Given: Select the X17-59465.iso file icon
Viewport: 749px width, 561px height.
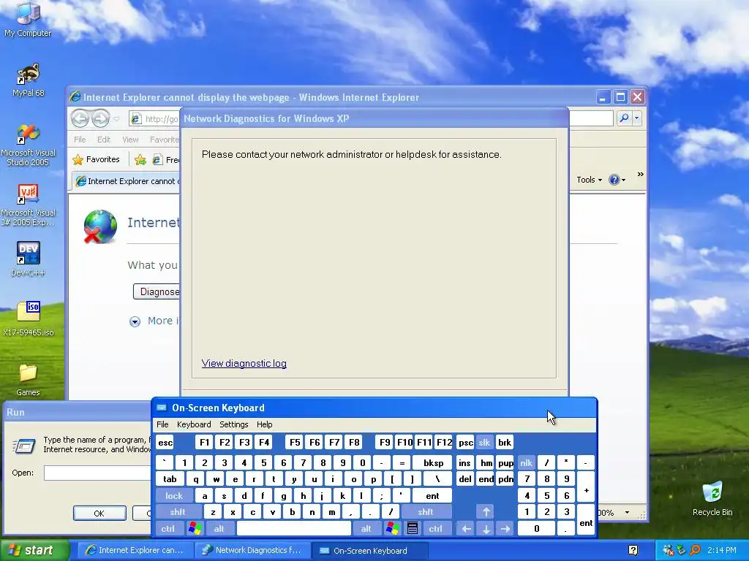Looking at the screenshot, I should coord(28,318).
